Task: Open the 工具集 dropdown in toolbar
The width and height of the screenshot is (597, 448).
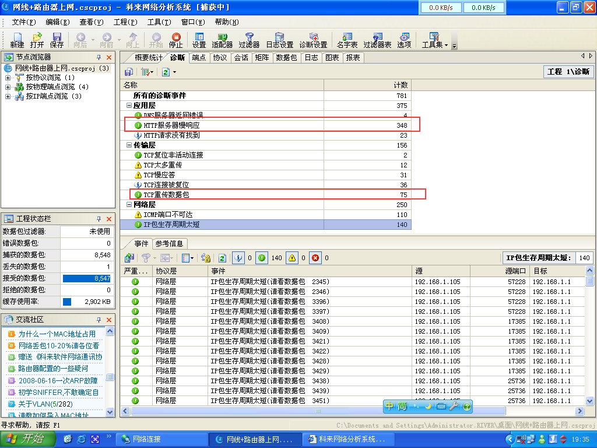Action: point(434,40)
